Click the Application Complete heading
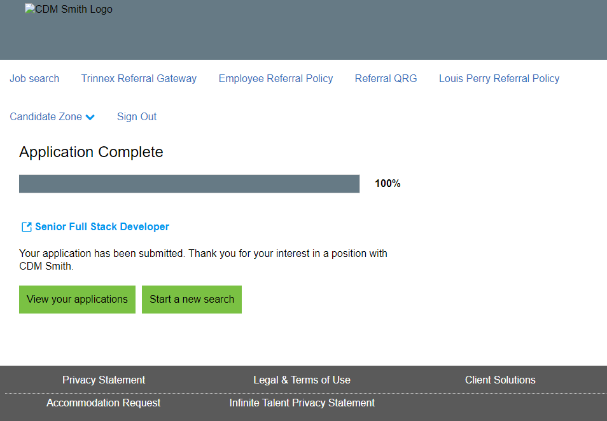Viewport: 607px width, 421px height. point(91,152)
